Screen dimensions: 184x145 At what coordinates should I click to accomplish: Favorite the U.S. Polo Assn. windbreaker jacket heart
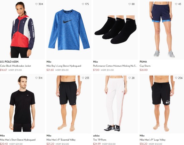[36, 4]
